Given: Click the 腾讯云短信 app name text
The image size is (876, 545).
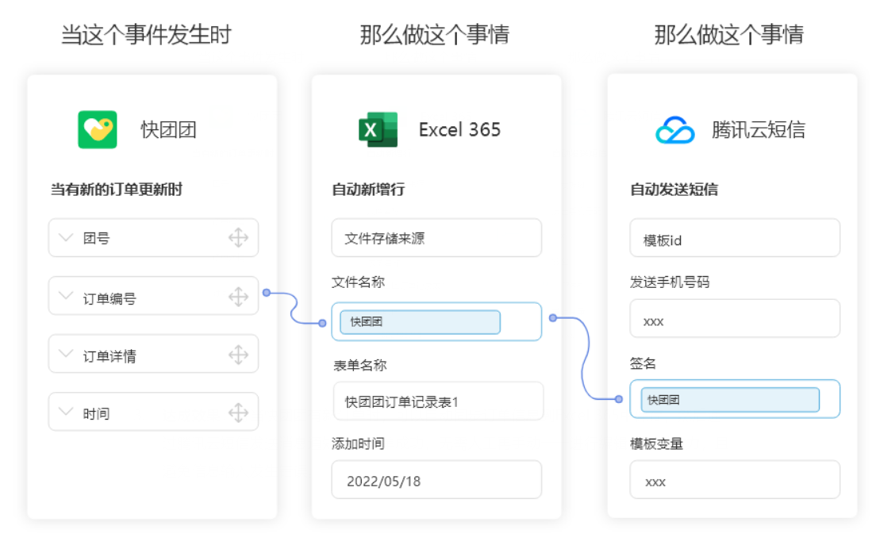Looking at the screenshot, I should (759, 130).
